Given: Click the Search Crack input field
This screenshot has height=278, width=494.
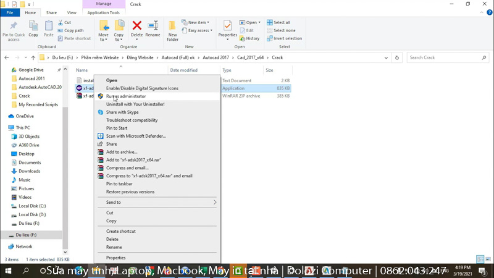Looking at the screenshot, I should coord(445,57).
